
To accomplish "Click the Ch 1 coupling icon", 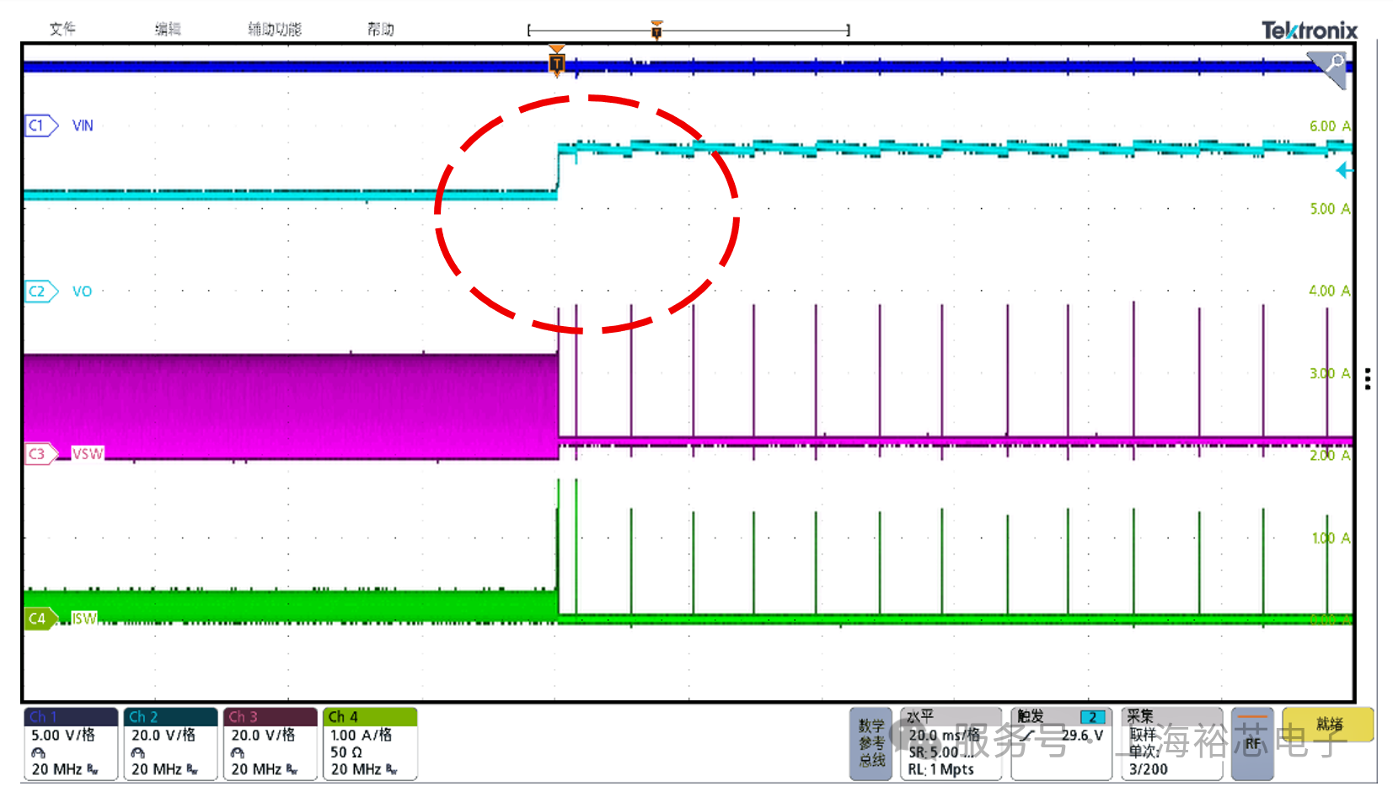I will 38,753.
